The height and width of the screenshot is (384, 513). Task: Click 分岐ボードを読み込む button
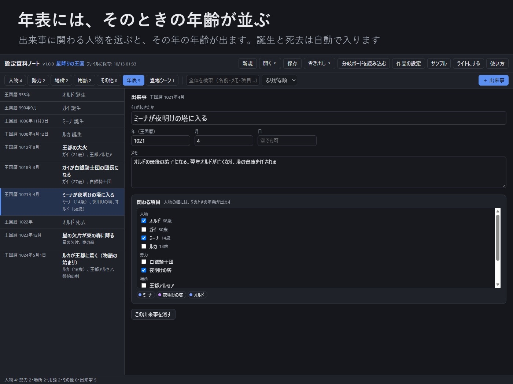pos(363,63)
